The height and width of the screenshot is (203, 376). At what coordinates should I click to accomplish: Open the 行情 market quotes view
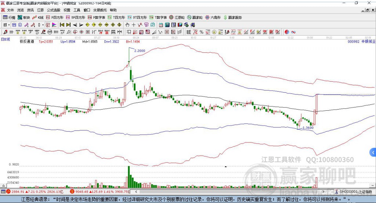click(9, 18)
